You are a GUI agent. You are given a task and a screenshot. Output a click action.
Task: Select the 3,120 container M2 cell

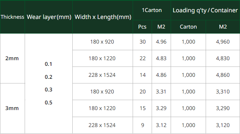[223, 125]
